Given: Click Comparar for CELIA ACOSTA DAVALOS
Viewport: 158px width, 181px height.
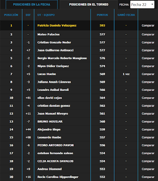Looking at the screenshot, I should point(148,161).
